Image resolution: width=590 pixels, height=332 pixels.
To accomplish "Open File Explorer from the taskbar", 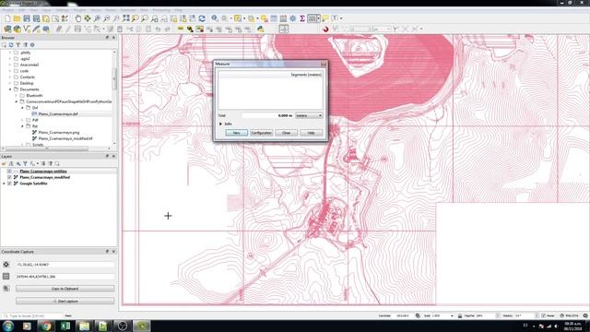I will coord(84,326).
